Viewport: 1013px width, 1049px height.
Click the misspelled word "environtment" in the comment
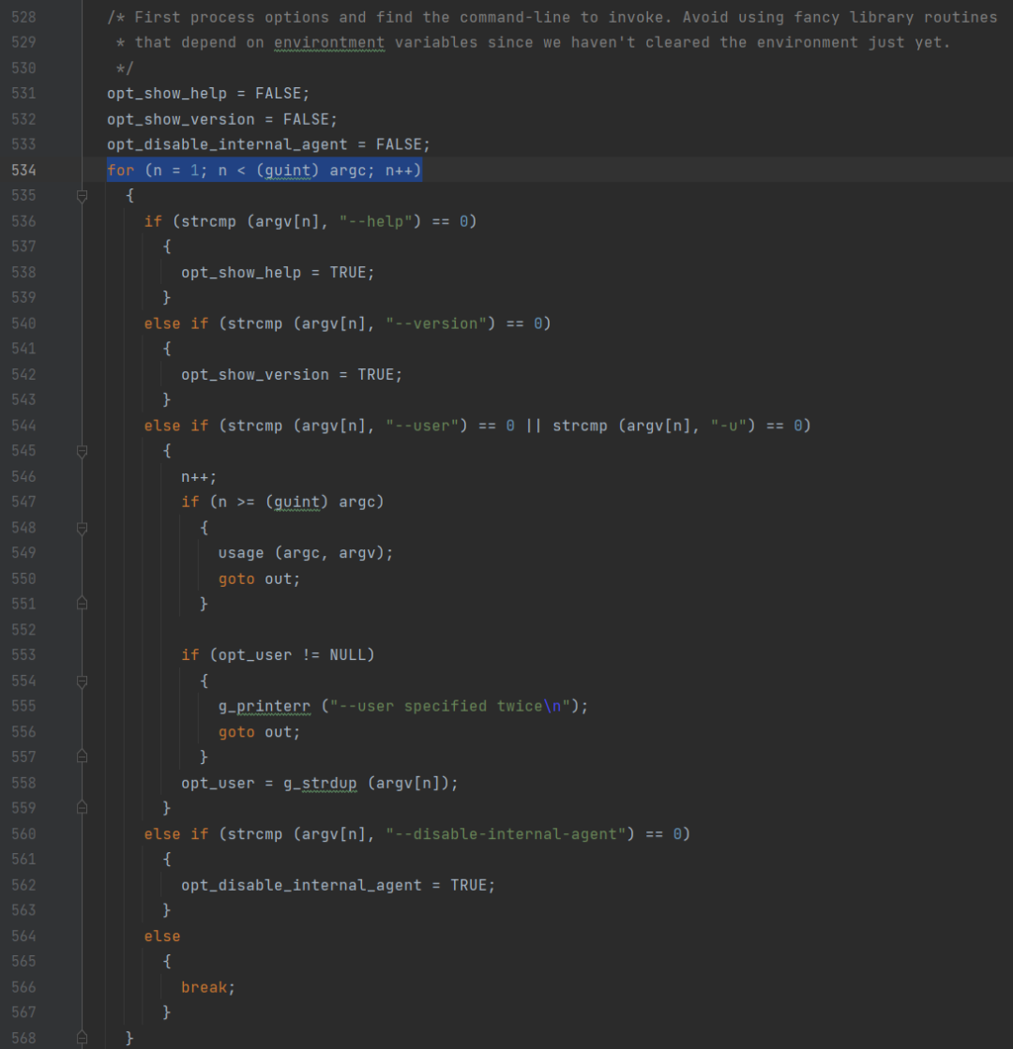click(329, 42)
